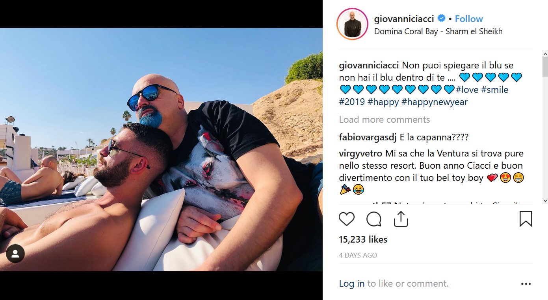Open comments via speech bubble icon
The image size is (548, 300).
[373, 219]
